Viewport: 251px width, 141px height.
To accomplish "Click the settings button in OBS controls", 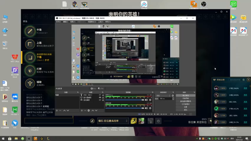I will (x=186, y=107).
